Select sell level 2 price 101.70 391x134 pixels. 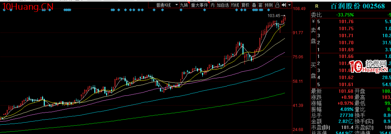346,43
